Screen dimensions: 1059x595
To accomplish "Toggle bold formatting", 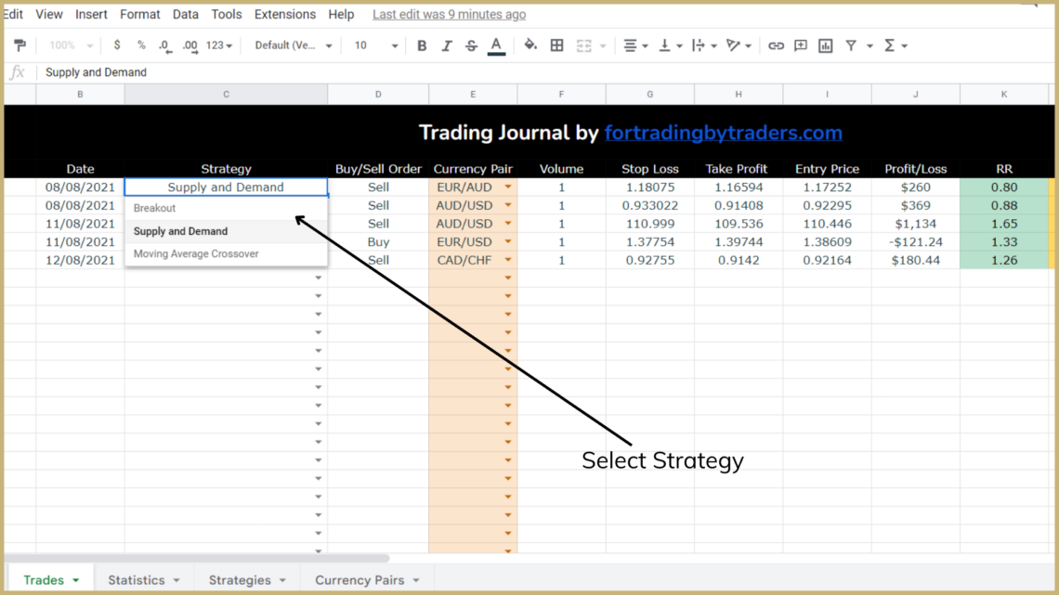I will point(422,45).
